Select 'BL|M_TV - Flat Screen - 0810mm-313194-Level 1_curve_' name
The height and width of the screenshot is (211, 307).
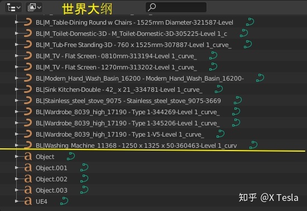click(x=116, y=56)
